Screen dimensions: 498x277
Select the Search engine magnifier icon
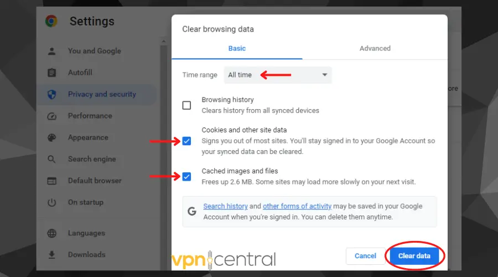tap(51, 159)
